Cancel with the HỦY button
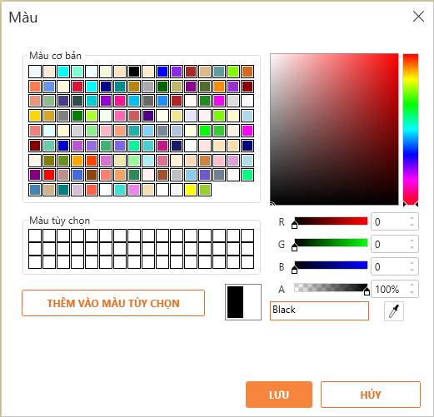 coord(371,395)
